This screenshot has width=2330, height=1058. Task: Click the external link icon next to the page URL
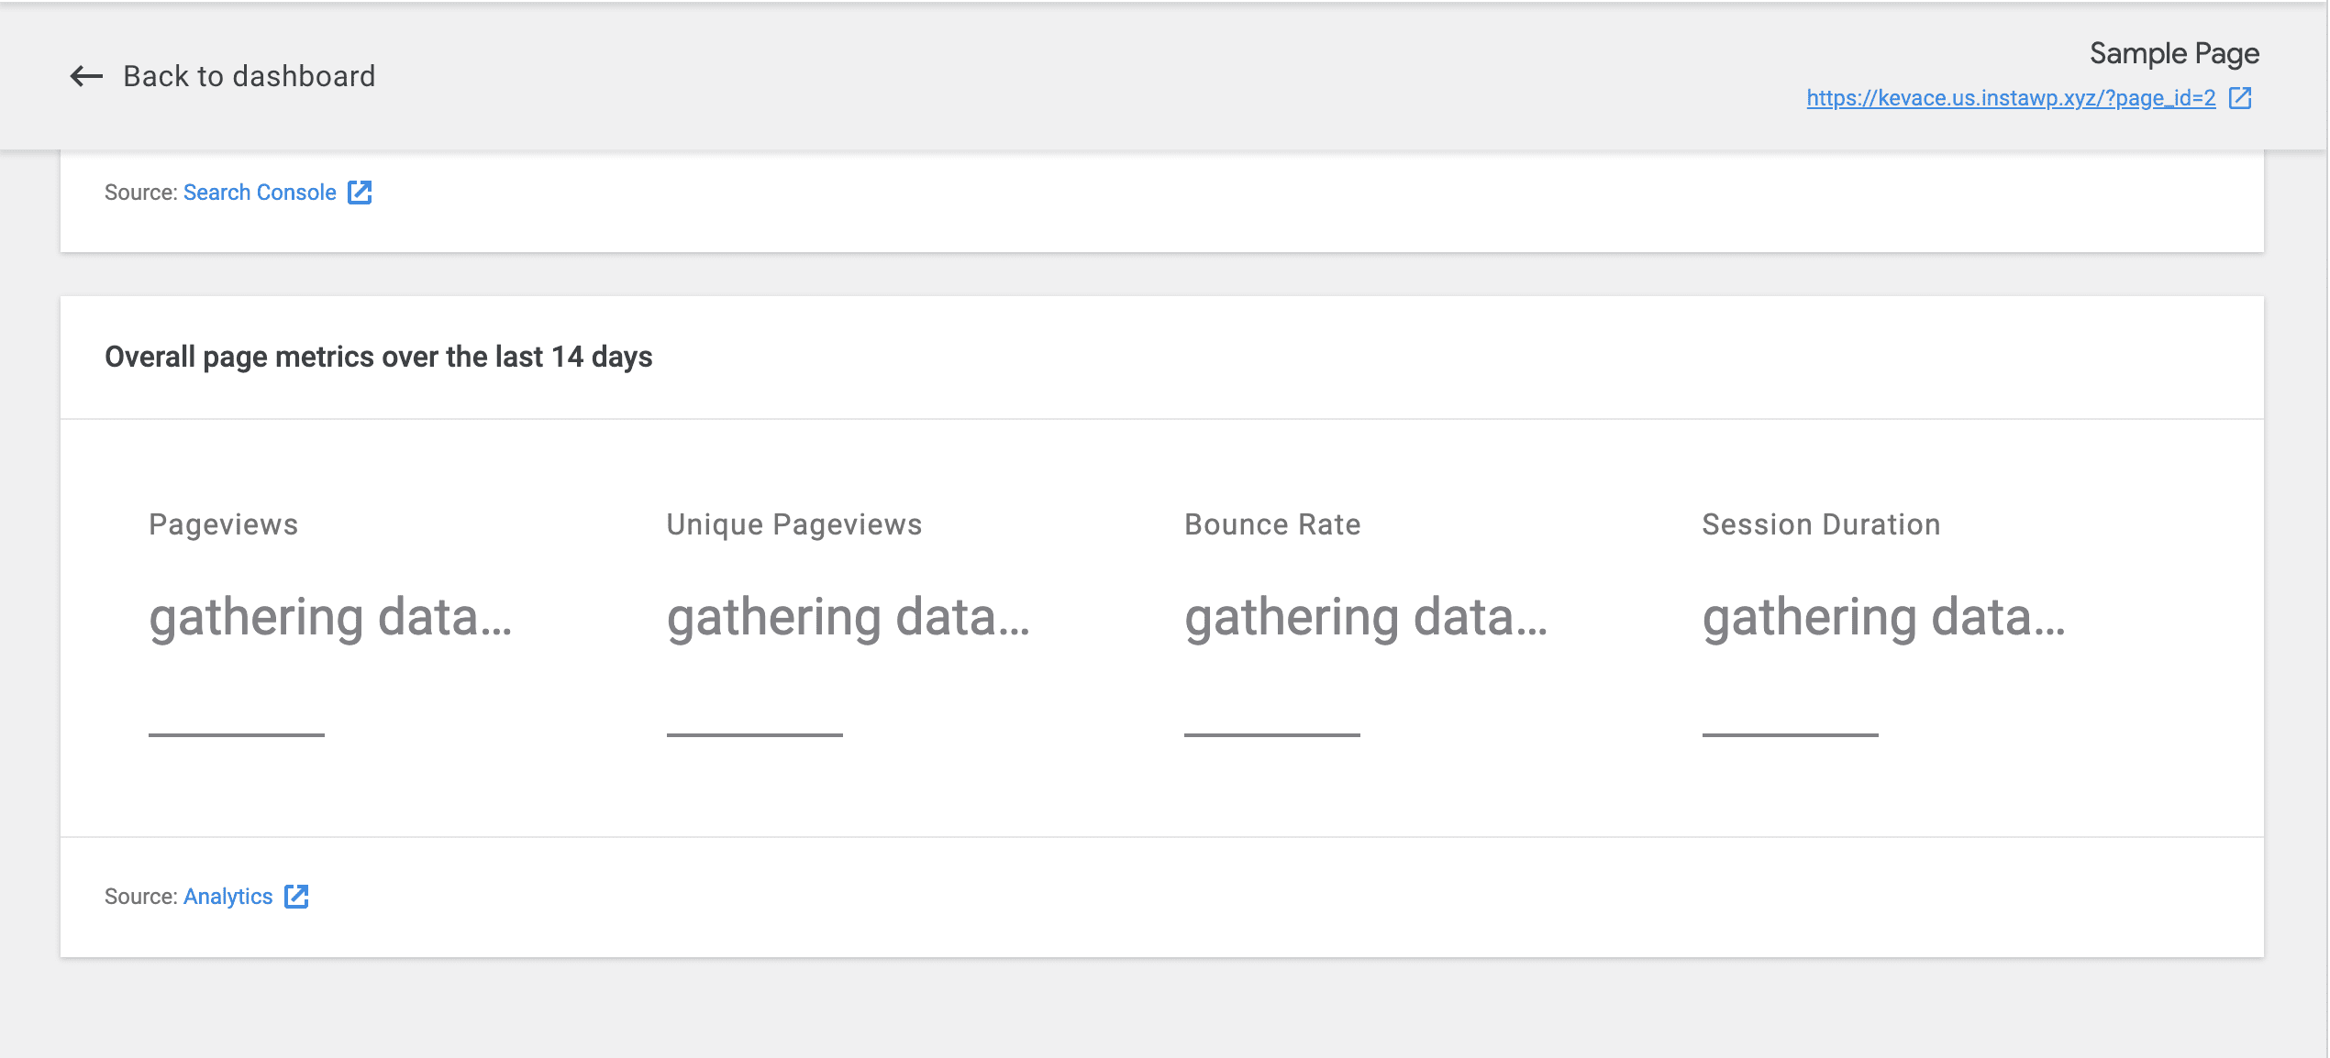tap(2242, 97)
